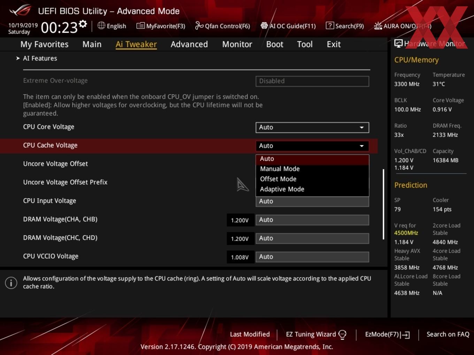
Task: Click English language selector
Action: [x=112, y=26]
